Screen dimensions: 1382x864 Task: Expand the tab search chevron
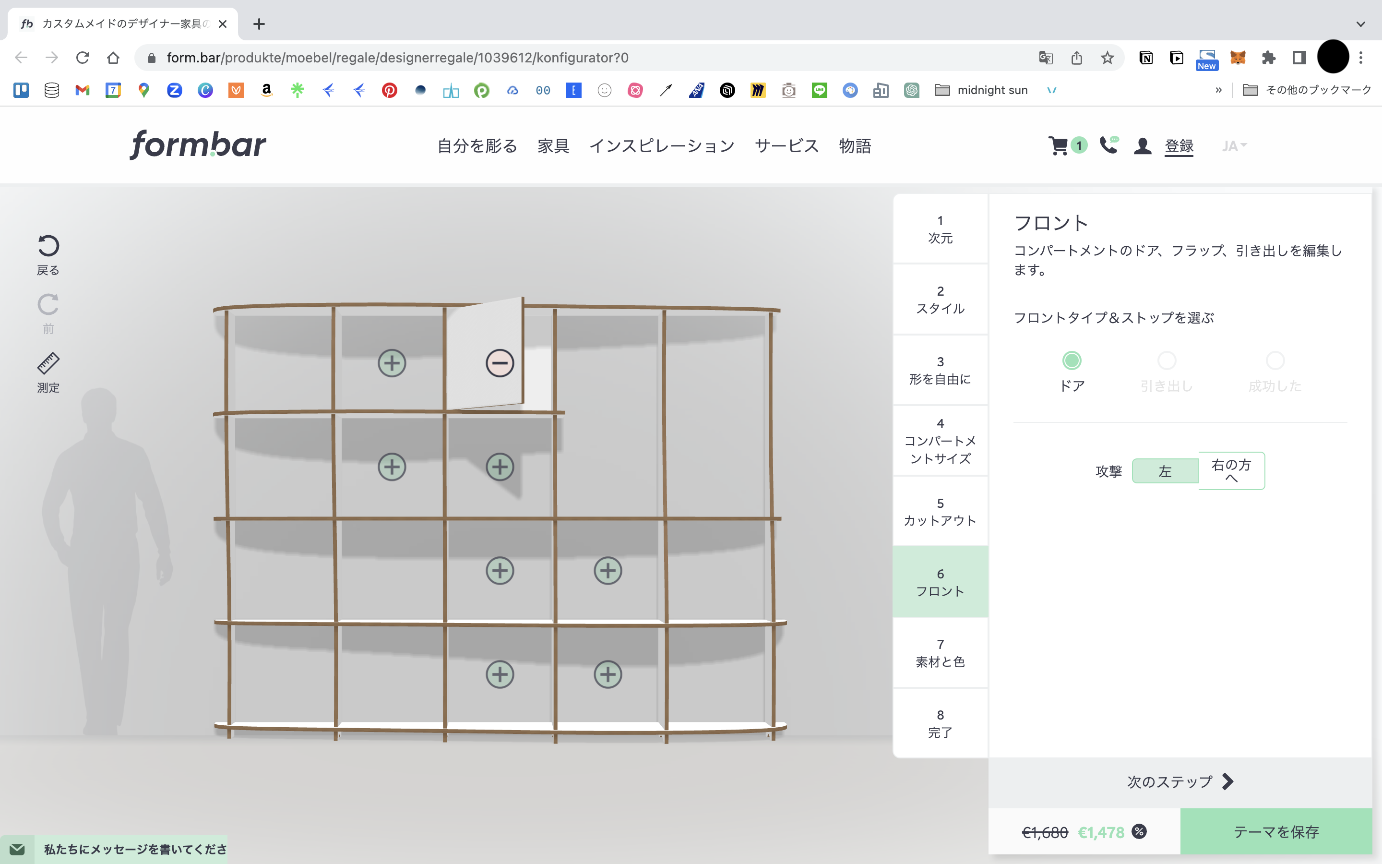point(1360,24)
